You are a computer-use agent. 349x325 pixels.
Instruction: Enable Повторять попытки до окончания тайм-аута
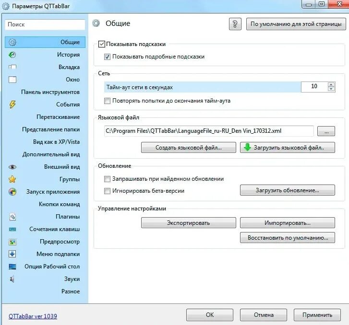coord(107,101)
